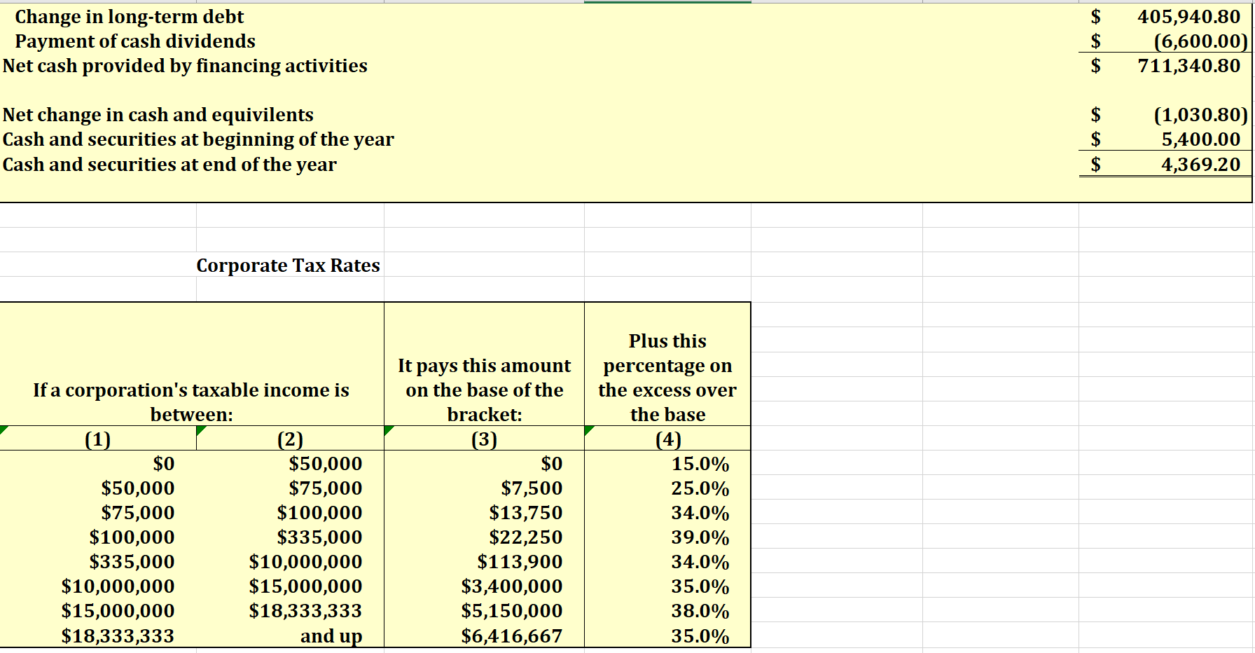The height and width of the screenshot is (653, 1255).
Task: Select 'Net cash provided by financing activities' row label
Action: pos(185,66)
